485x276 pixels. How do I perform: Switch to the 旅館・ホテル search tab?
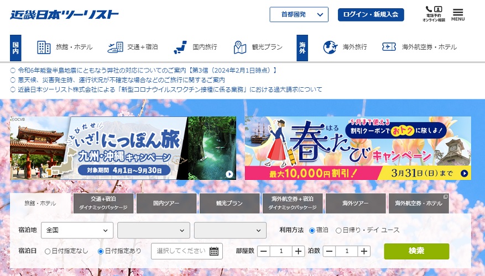[x=40, y=203]
